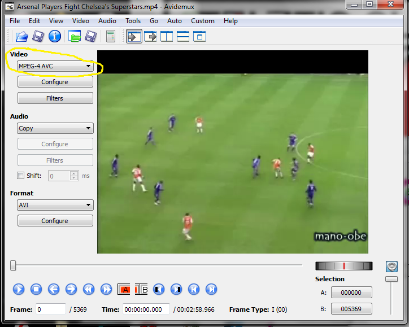Open the Audio codec Copy dropdown
This screenshot has width=409, height=327.
[x=55, y=128]
